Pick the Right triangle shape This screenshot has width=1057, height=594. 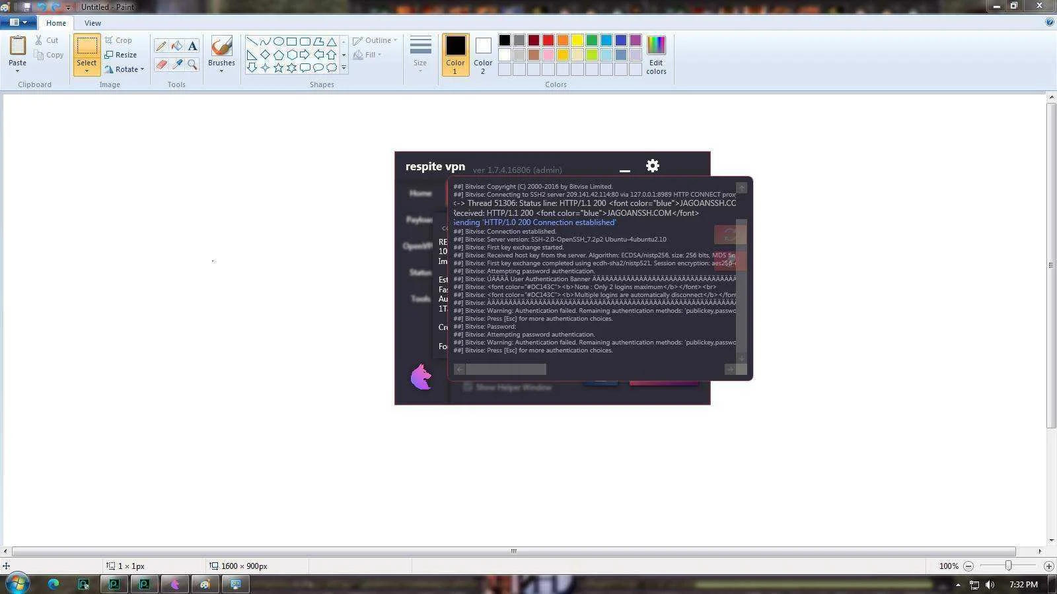pos(252,54)
